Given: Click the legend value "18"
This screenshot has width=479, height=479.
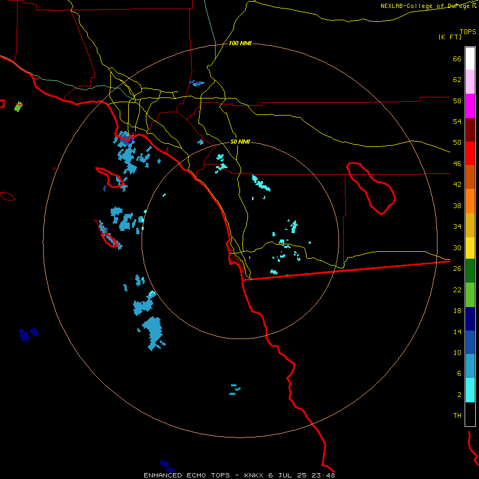Looking at the screenshot, I should point(457,311).
